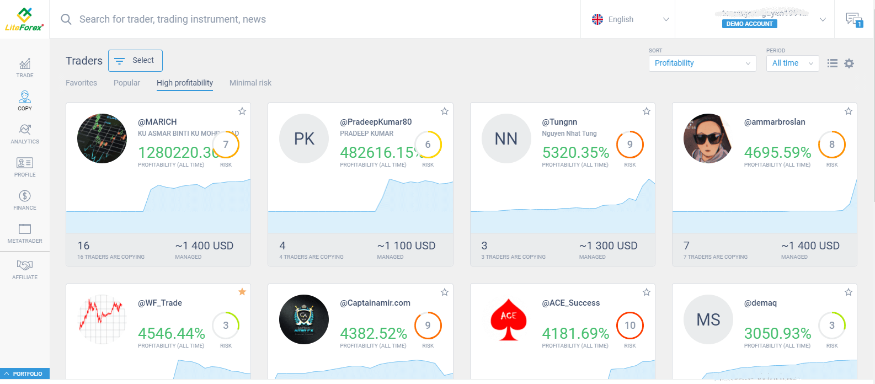
Task: Switch to the Popular tab
Action: pos(127,83)
